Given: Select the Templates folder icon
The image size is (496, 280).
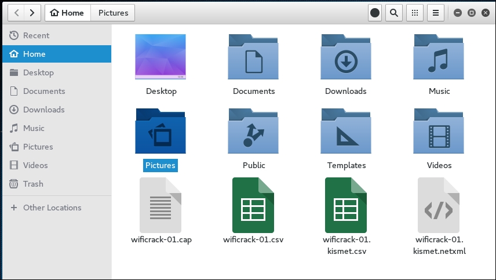Looking at the screenshot, I should pos(346,131).
